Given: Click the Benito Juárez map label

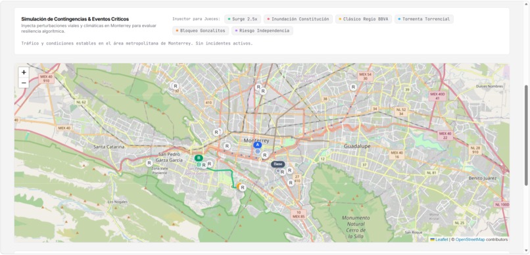Looking at the screenshot, I should [x=483, y=178].
